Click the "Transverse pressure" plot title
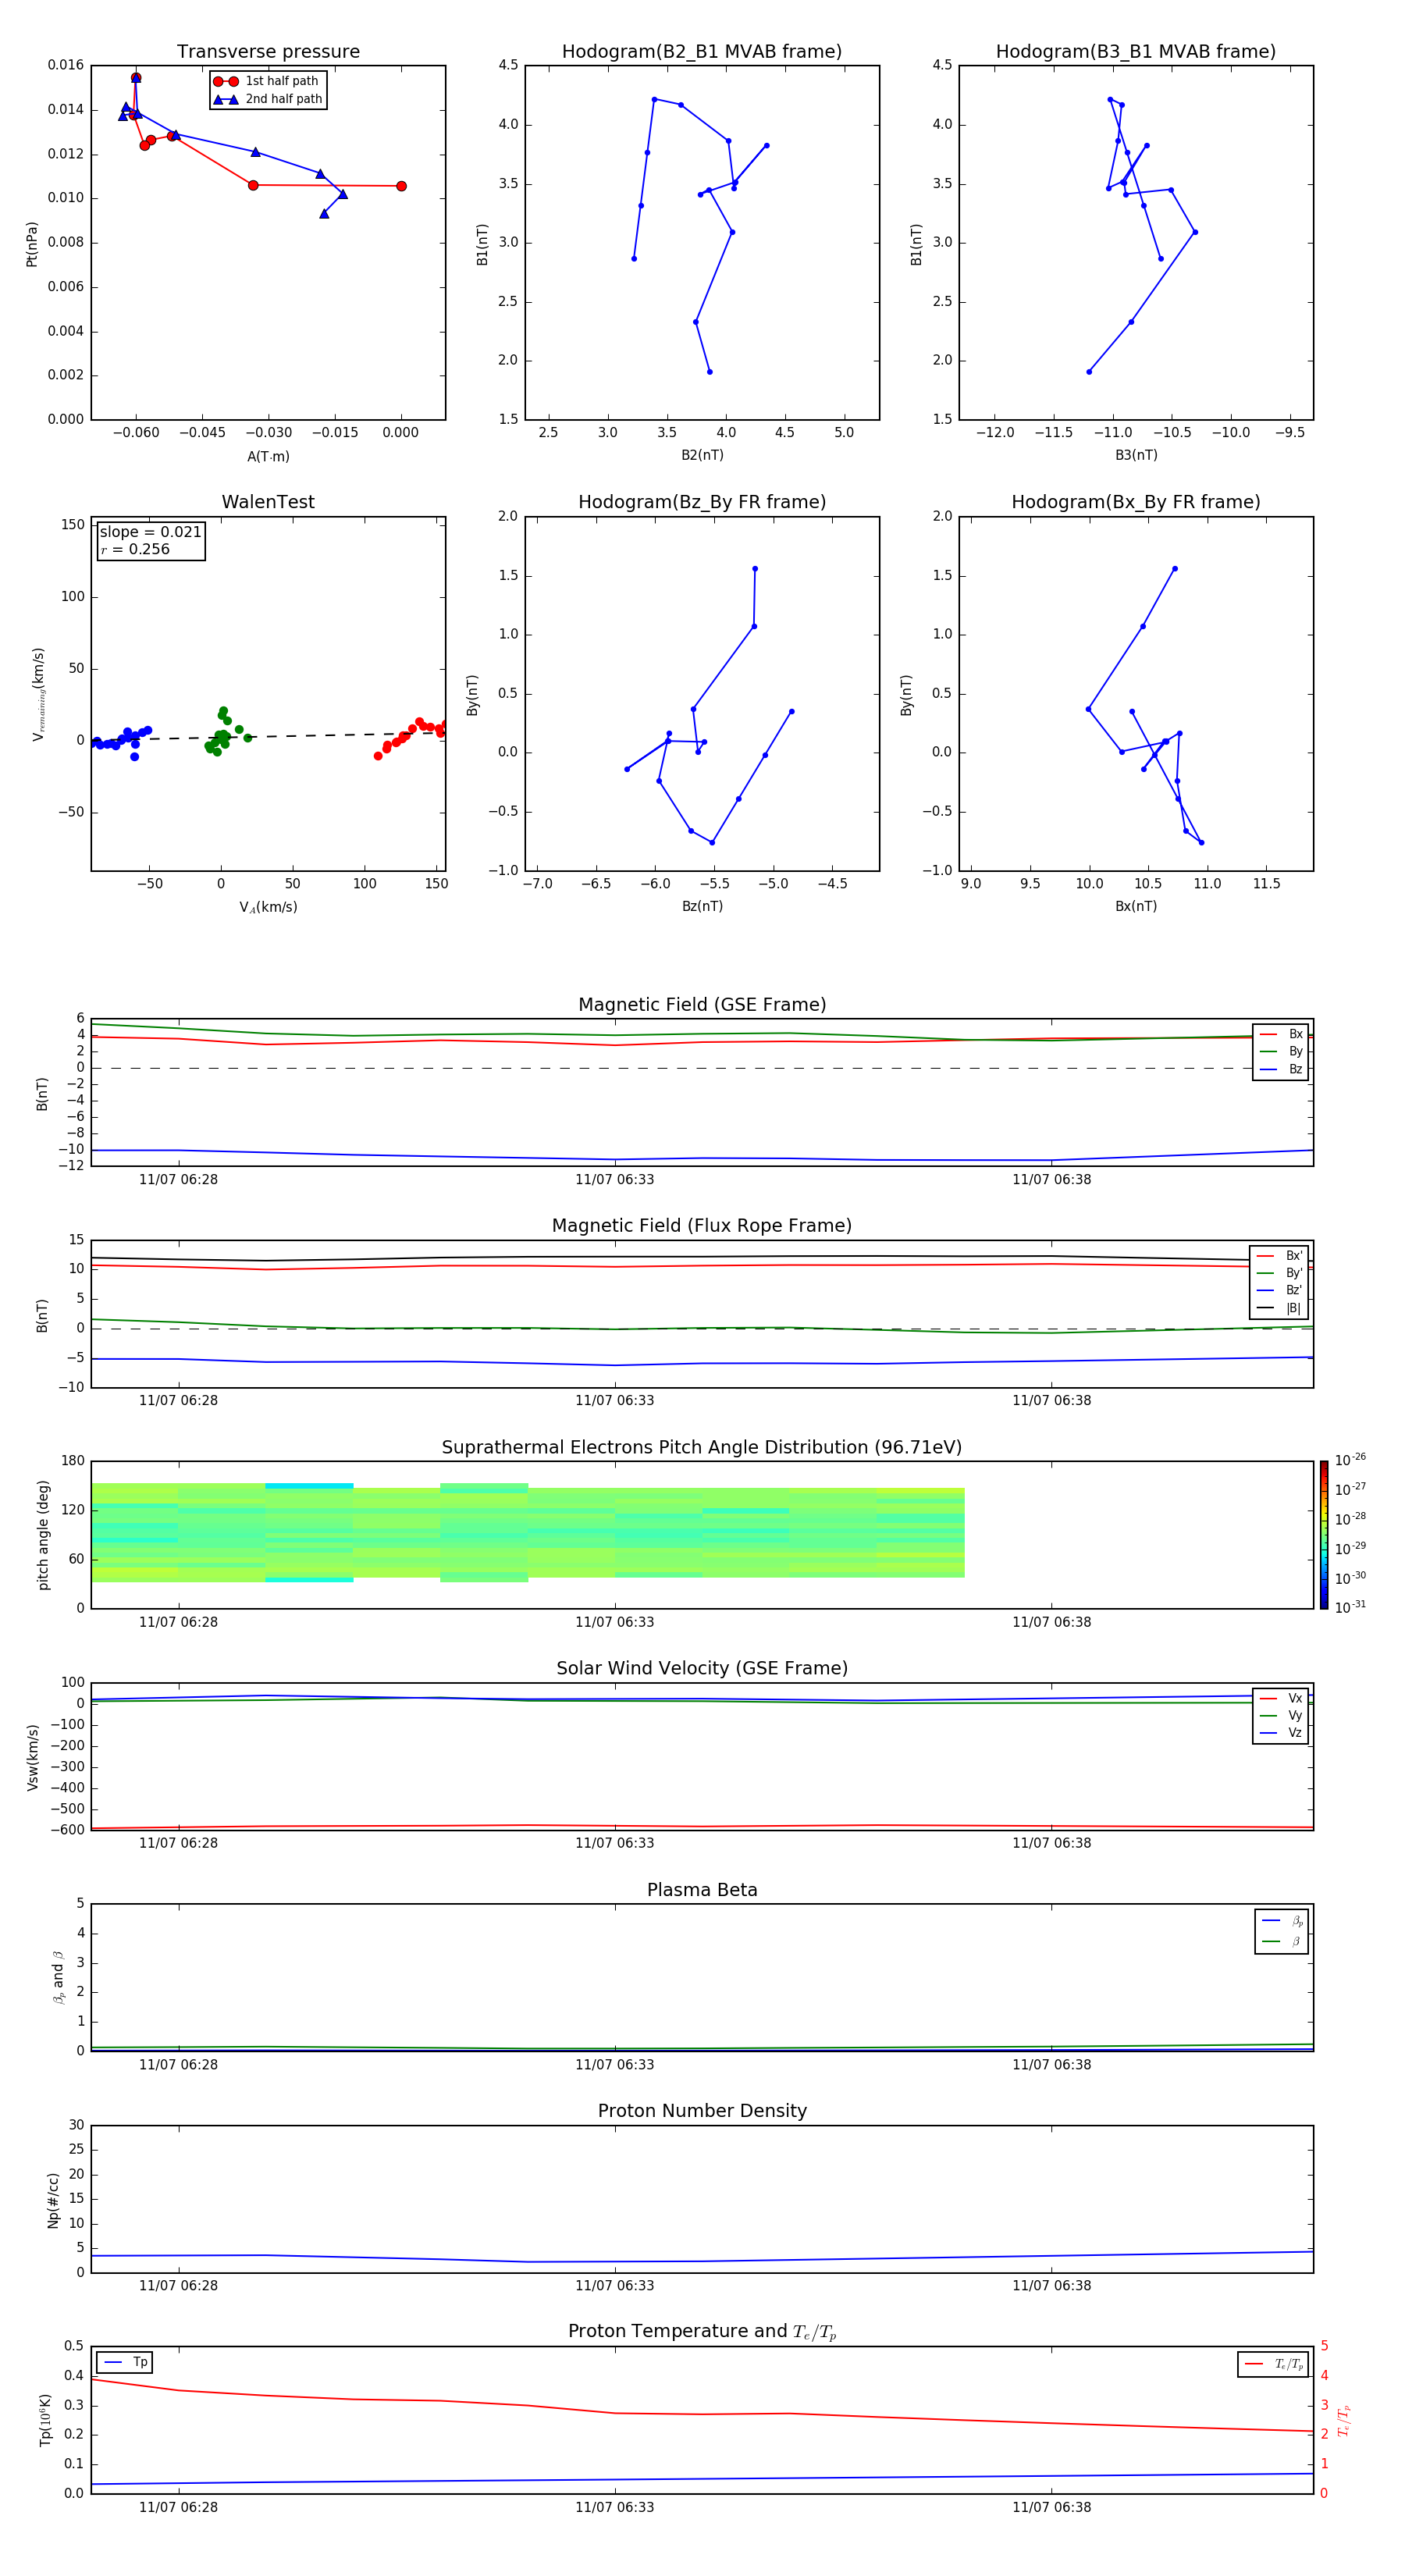This screenshot has width=1405, height=2576. [268, 52]
